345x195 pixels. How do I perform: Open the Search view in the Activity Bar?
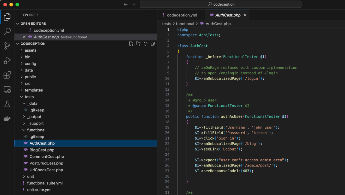coord(7,31)
